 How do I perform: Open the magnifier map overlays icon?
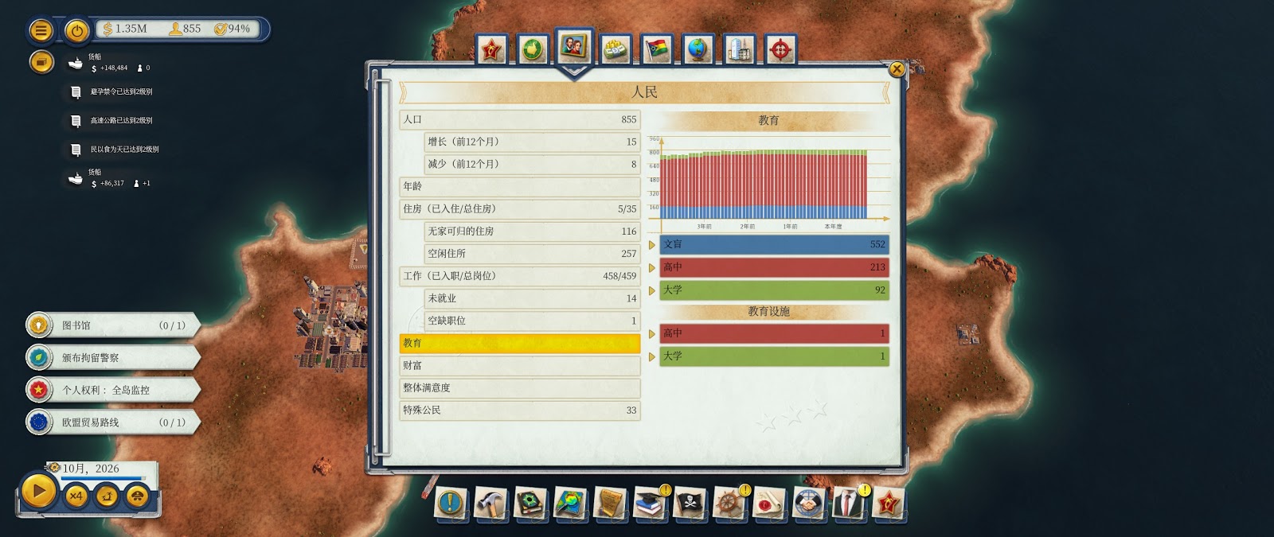tap(570, 503)
